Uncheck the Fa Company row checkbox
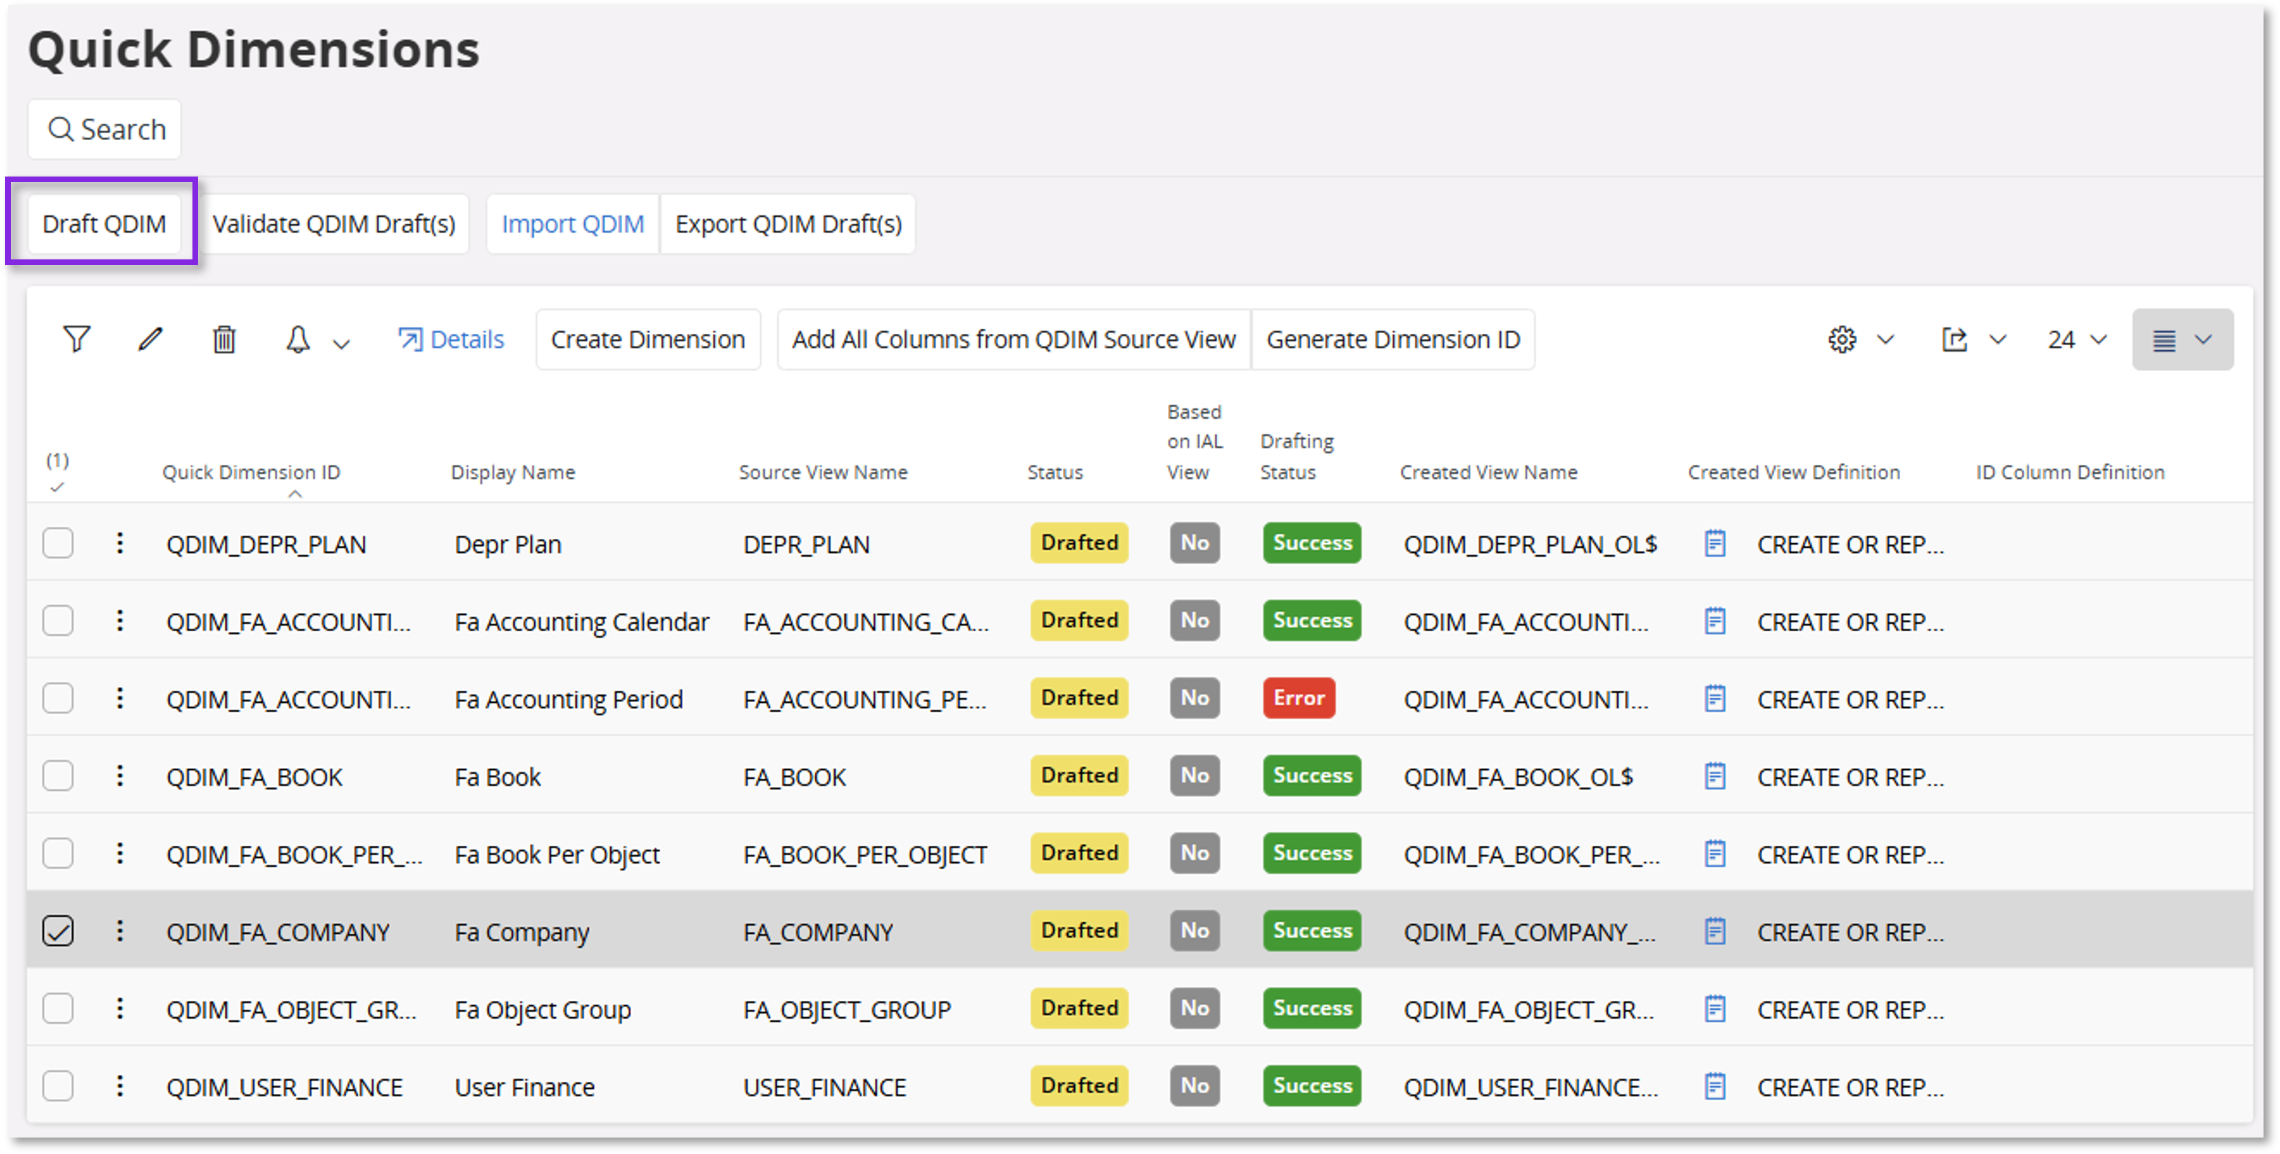The image size is (2280, 1154). click(x=58, y=931)
